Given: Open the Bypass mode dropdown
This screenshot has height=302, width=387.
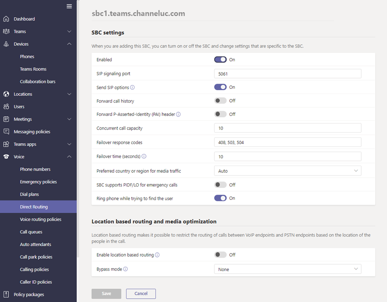Looking at the screenshot, I should point(288,269).
